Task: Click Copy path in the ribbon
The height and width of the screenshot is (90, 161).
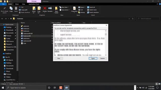Action: pos(23,10)
